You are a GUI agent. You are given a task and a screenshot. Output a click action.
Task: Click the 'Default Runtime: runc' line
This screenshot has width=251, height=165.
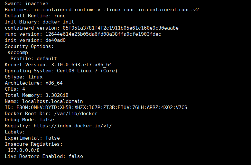(35, 16)
